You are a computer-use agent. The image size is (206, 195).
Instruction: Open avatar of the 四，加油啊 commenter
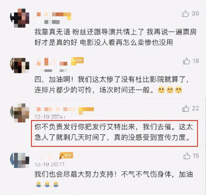pyautogui.click(x=20, y=65)
